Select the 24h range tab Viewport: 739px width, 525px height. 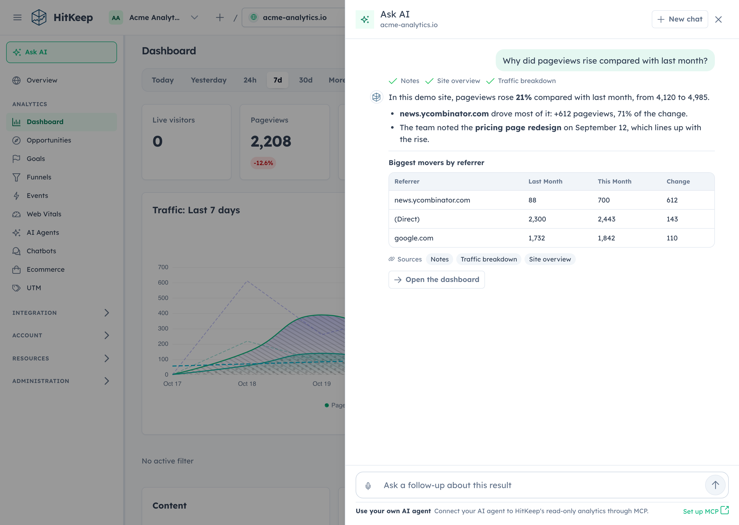[x=250, y=80]
